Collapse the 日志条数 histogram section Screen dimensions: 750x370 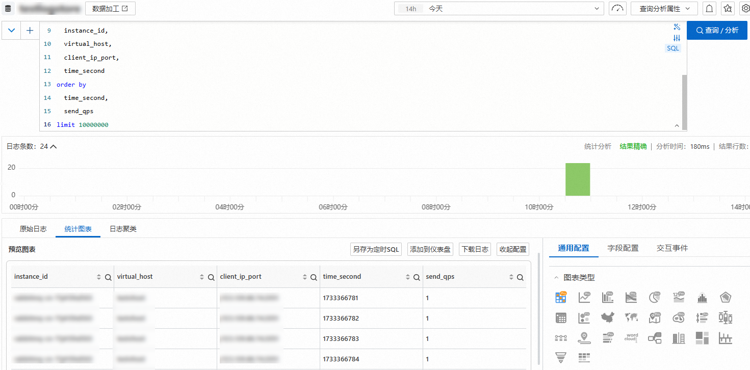[x=54, y=147]
